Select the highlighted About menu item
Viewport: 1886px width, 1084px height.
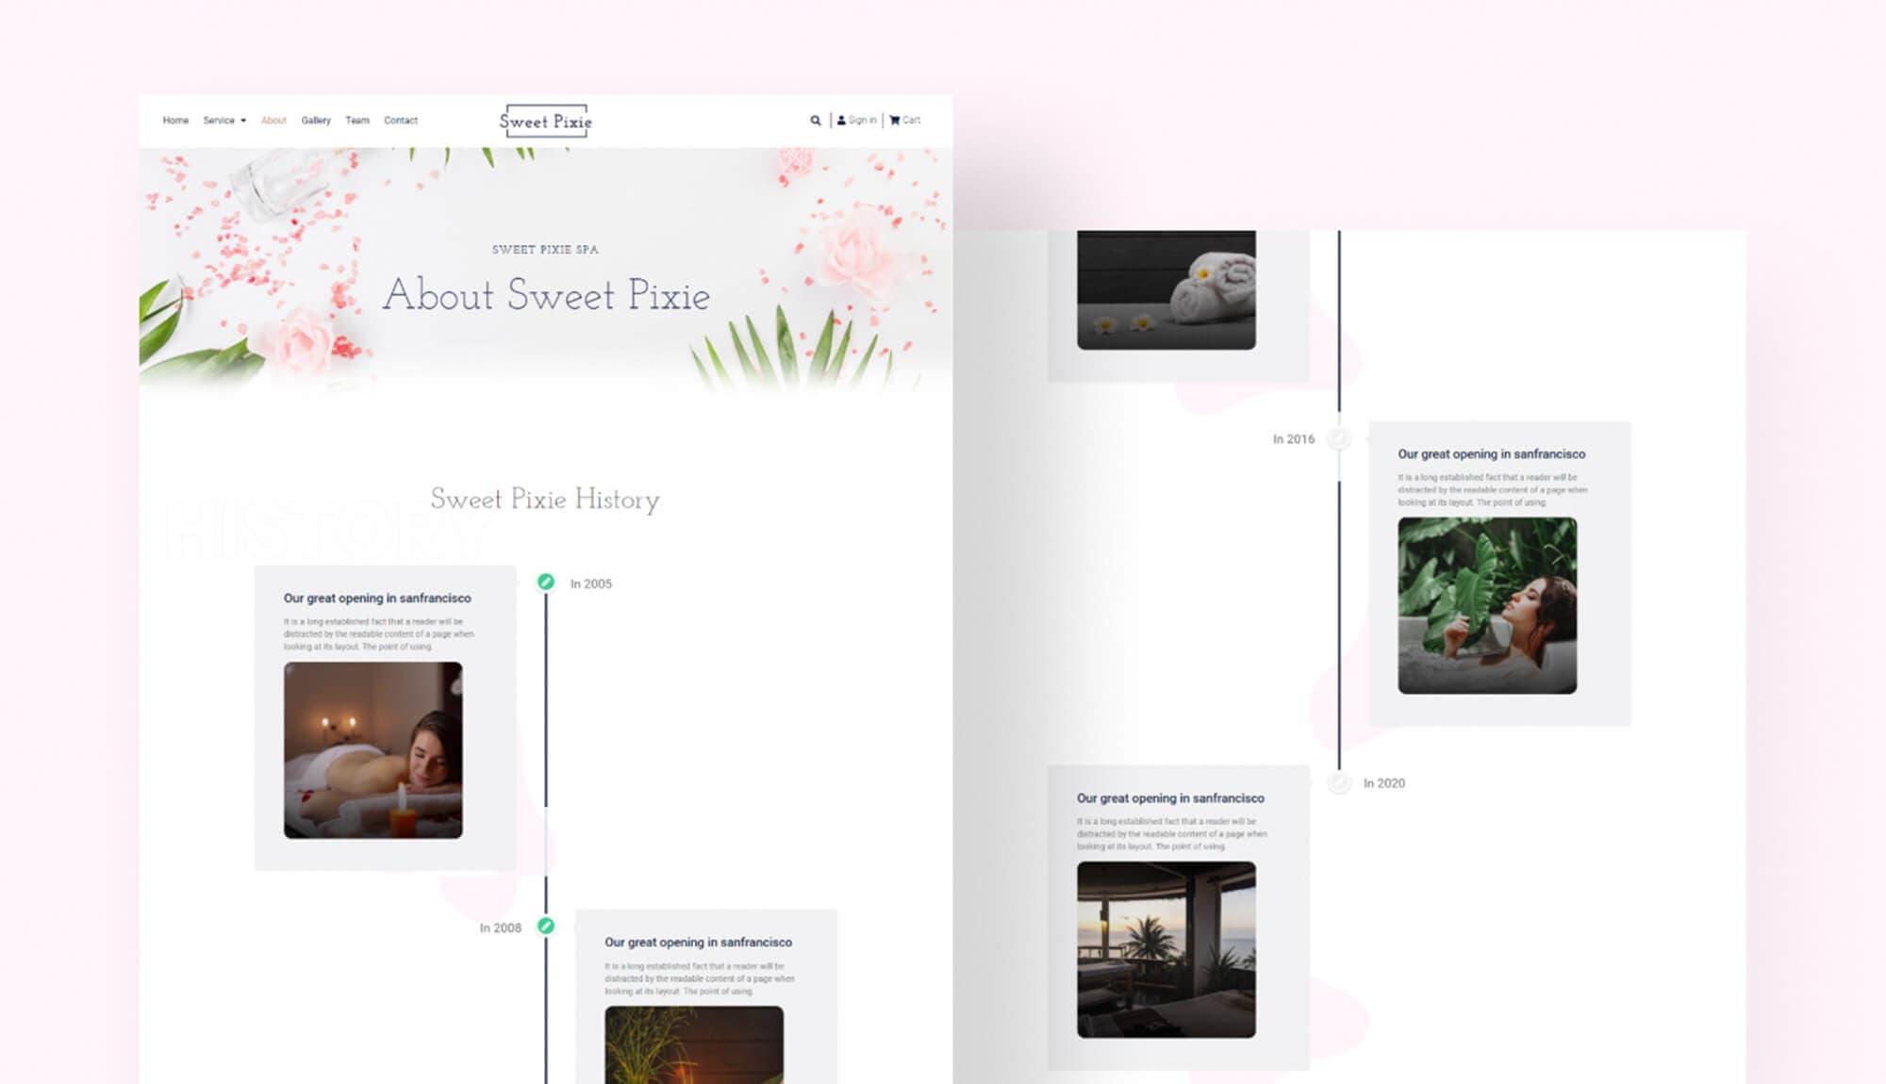[x=273, y=121]
